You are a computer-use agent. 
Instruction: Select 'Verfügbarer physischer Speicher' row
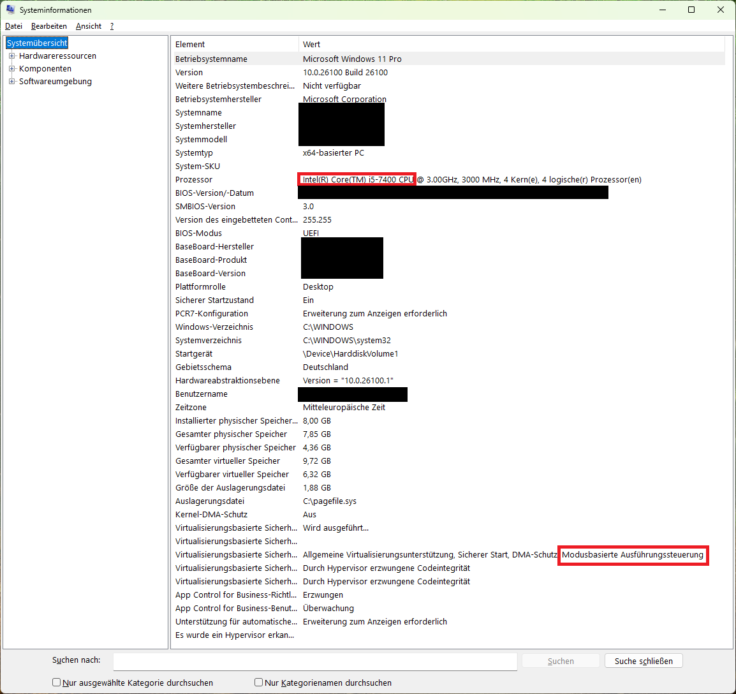[448, 448]
